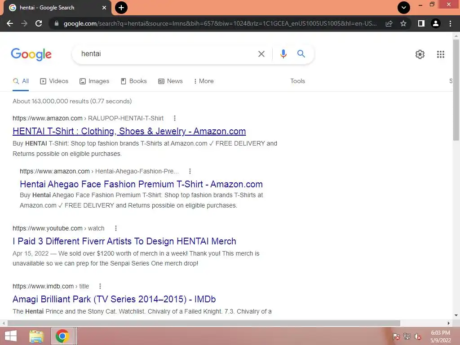Open the Ahegao Face Premium T-Shirt link

point(141,184)
